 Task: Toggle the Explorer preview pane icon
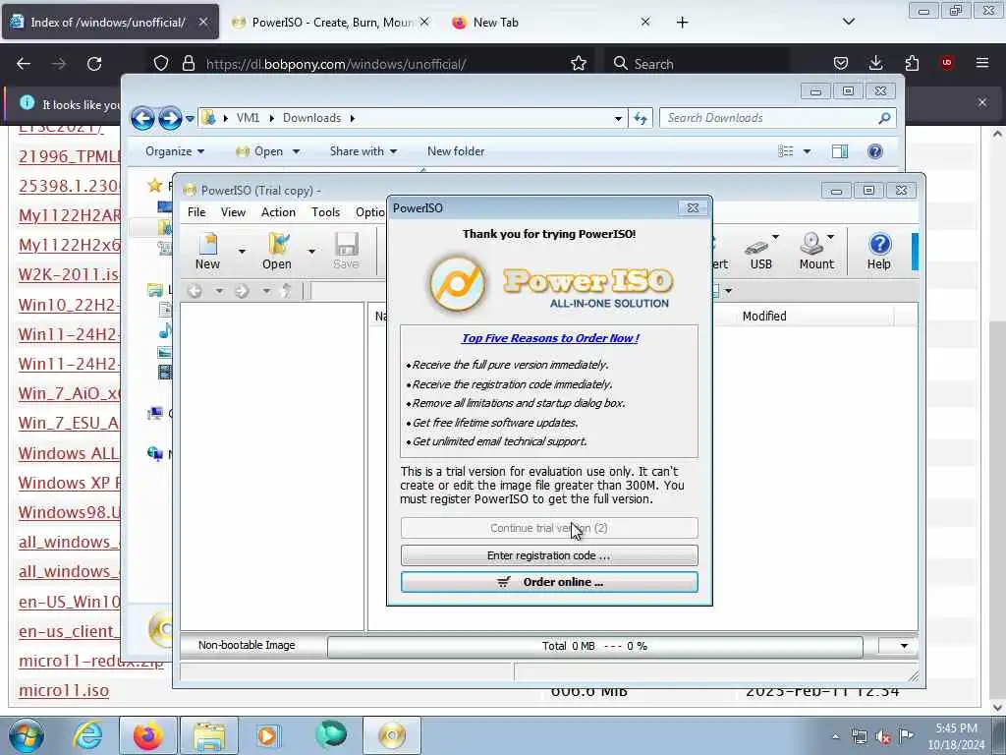pyautogui.click(x=839, y=151)
